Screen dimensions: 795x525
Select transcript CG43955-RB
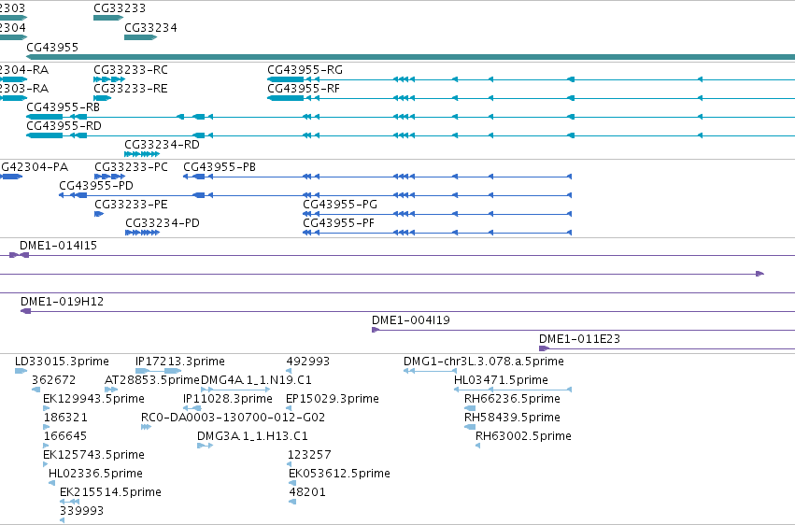pos(63,107)
